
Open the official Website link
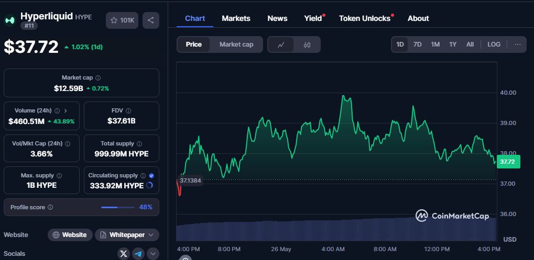tap(70, 235)
